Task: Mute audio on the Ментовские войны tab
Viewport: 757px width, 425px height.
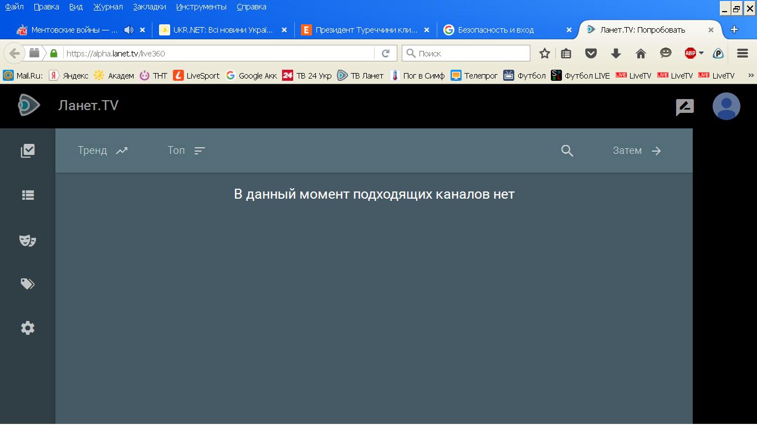Action: click(129, 30)
